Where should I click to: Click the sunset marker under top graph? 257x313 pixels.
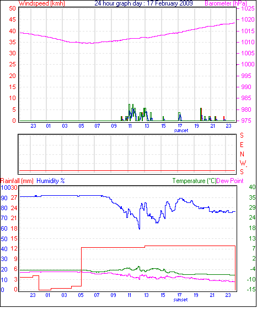click(181, 131)
